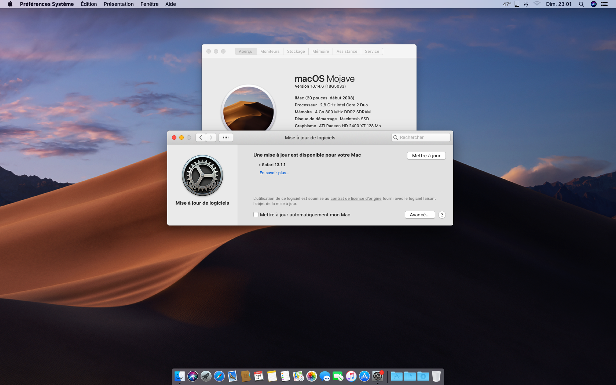Open Notification Center from the menu bar
The width and height of the screenshot is (616, 385).
(604, 4)
